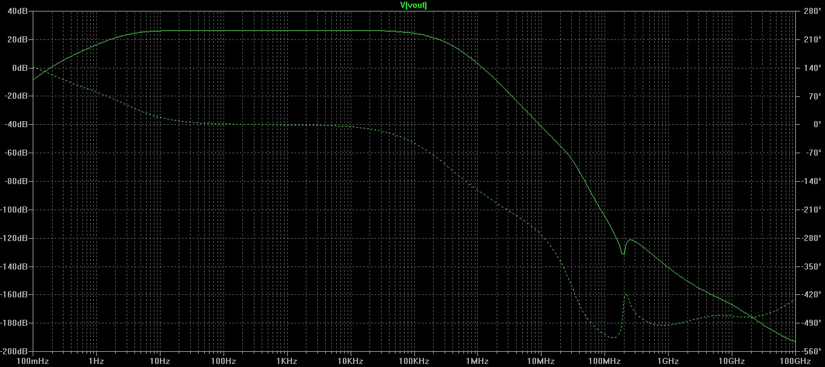Click the 70° phase axis label
The width and height of the screenshot is (825, 367).
pyautogui.click(x=814, y=96)
